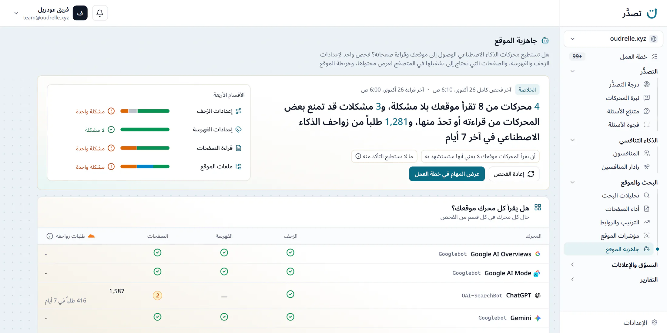Expand the التقارير sidebar section
This screenshot has width=667, height=333.
pyautogui.click(x=572, y=279)
